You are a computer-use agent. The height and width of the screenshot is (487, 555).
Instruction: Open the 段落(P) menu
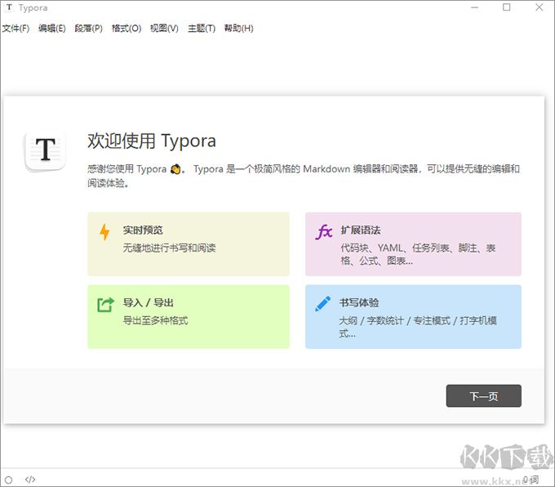click(x=88, y=29)
